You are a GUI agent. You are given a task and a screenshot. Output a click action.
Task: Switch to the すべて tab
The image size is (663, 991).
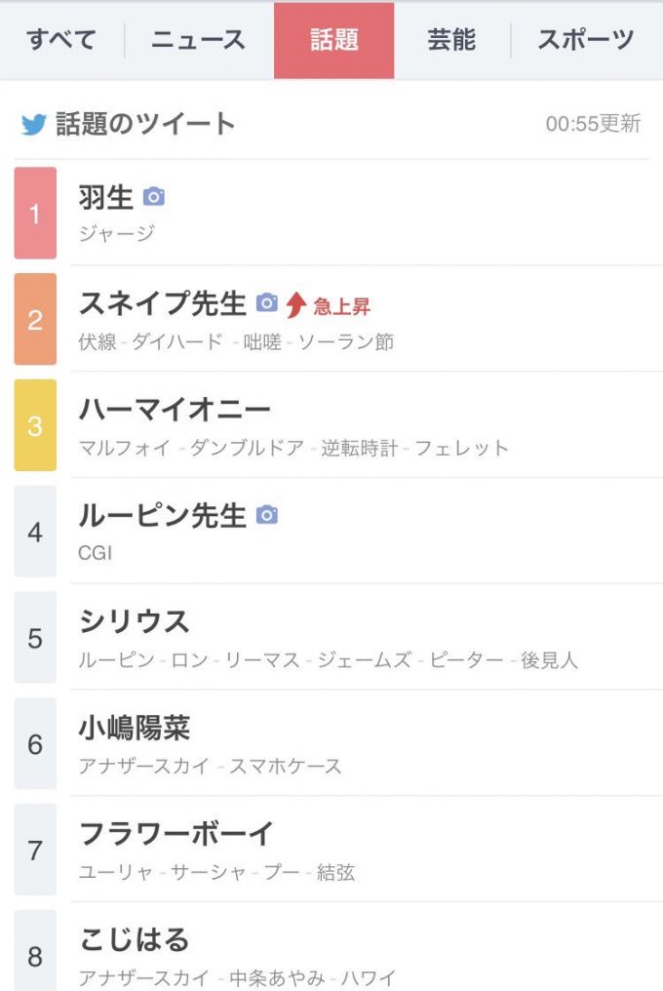61,40
